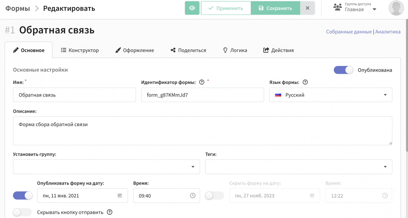Click the X close editor icon
Image resolution: width=408 pixels, height=218 pixels.
point(308,8)
